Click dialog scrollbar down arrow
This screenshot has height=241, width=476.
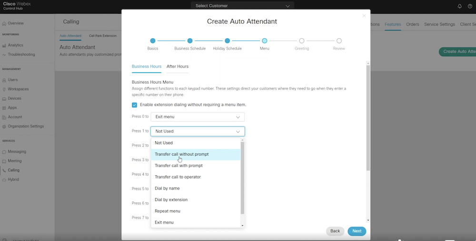click(368, 221)
